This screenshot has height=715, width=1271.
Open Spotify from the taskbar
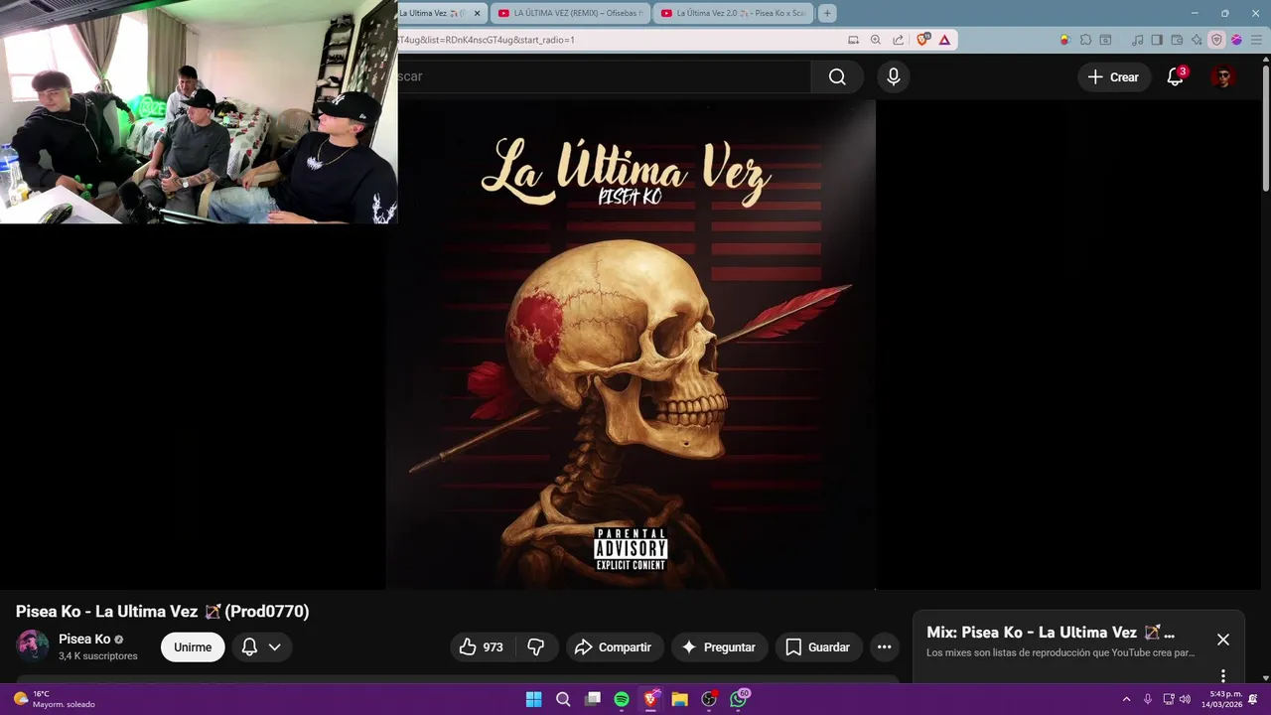coord(622,699)
